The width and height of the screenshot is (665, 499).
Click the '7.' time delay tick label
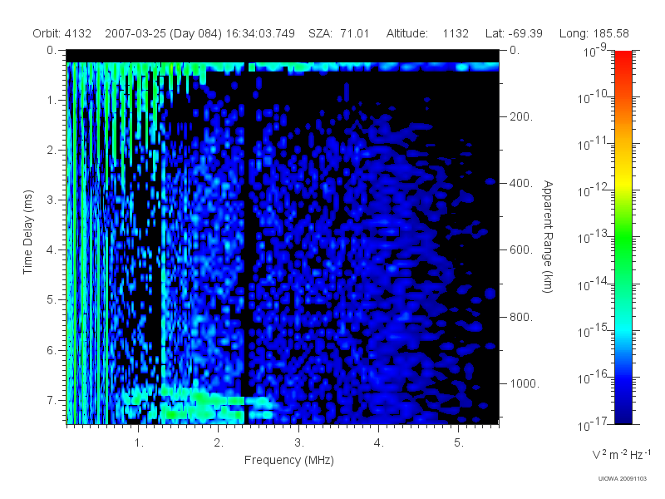coord(51,400)
